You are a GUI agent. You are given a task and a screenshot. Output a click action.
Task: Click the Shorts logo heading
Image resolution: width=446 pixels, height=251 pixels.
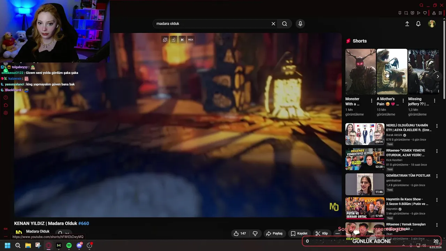click(356, 41)
